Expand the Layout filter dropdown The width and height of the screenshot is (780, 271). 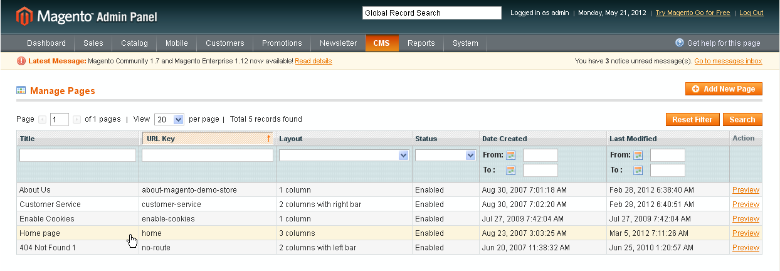pos(344,155)
